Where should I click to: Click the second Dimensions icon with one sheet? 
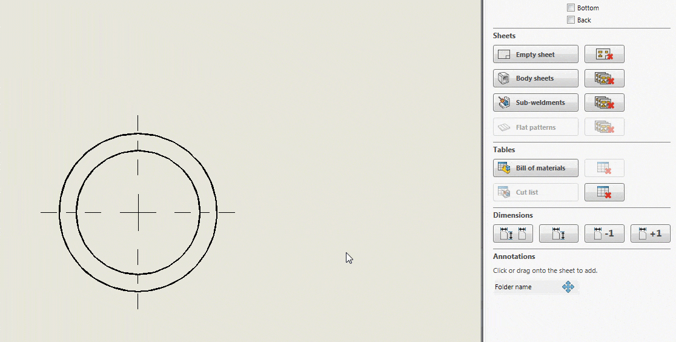tap(558, 233)
